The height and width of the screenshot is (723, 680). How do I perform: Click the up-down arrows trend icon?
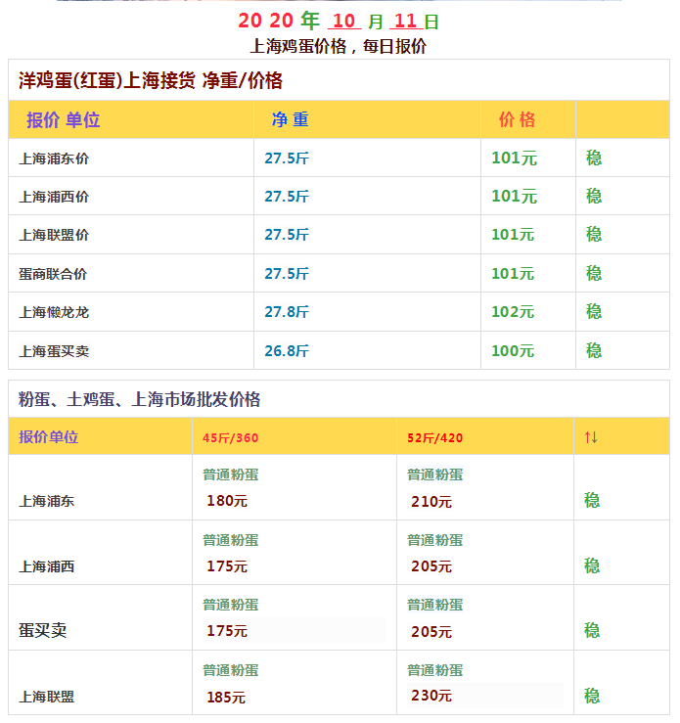point(591,437)
